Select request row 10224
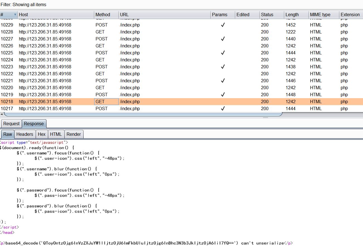The height and width of the screenshot is (249, 363). point(181,60)
